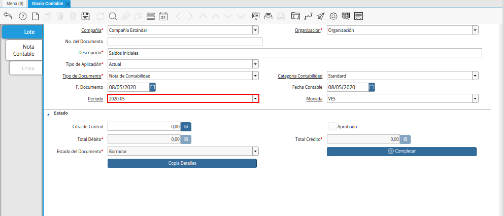Select the Diario Contable tab
This screenshot has height=216, width=504.
pyautogui.click(x=48, y=4)
